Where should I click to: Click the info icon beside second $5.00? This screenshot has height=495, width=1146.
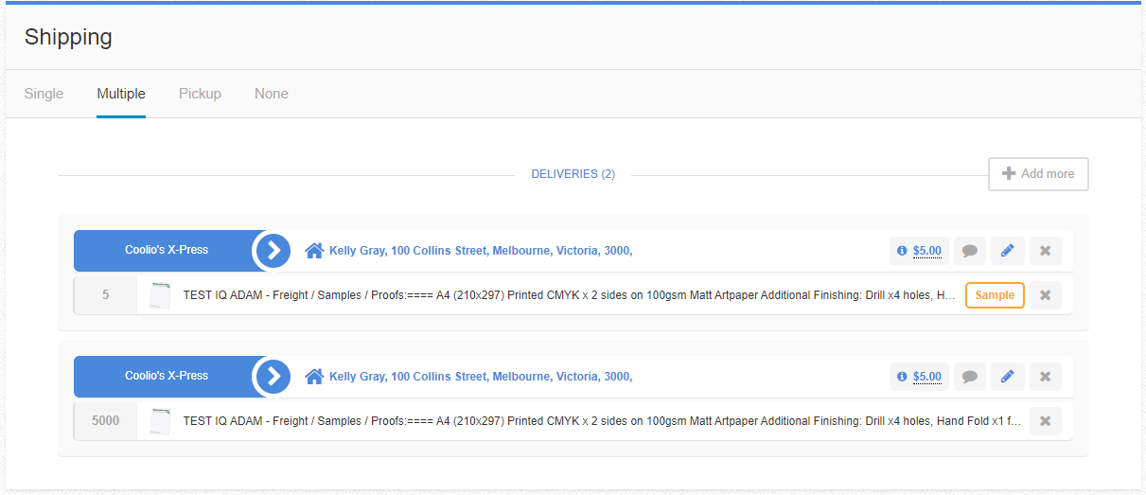(x=902, y=377)
